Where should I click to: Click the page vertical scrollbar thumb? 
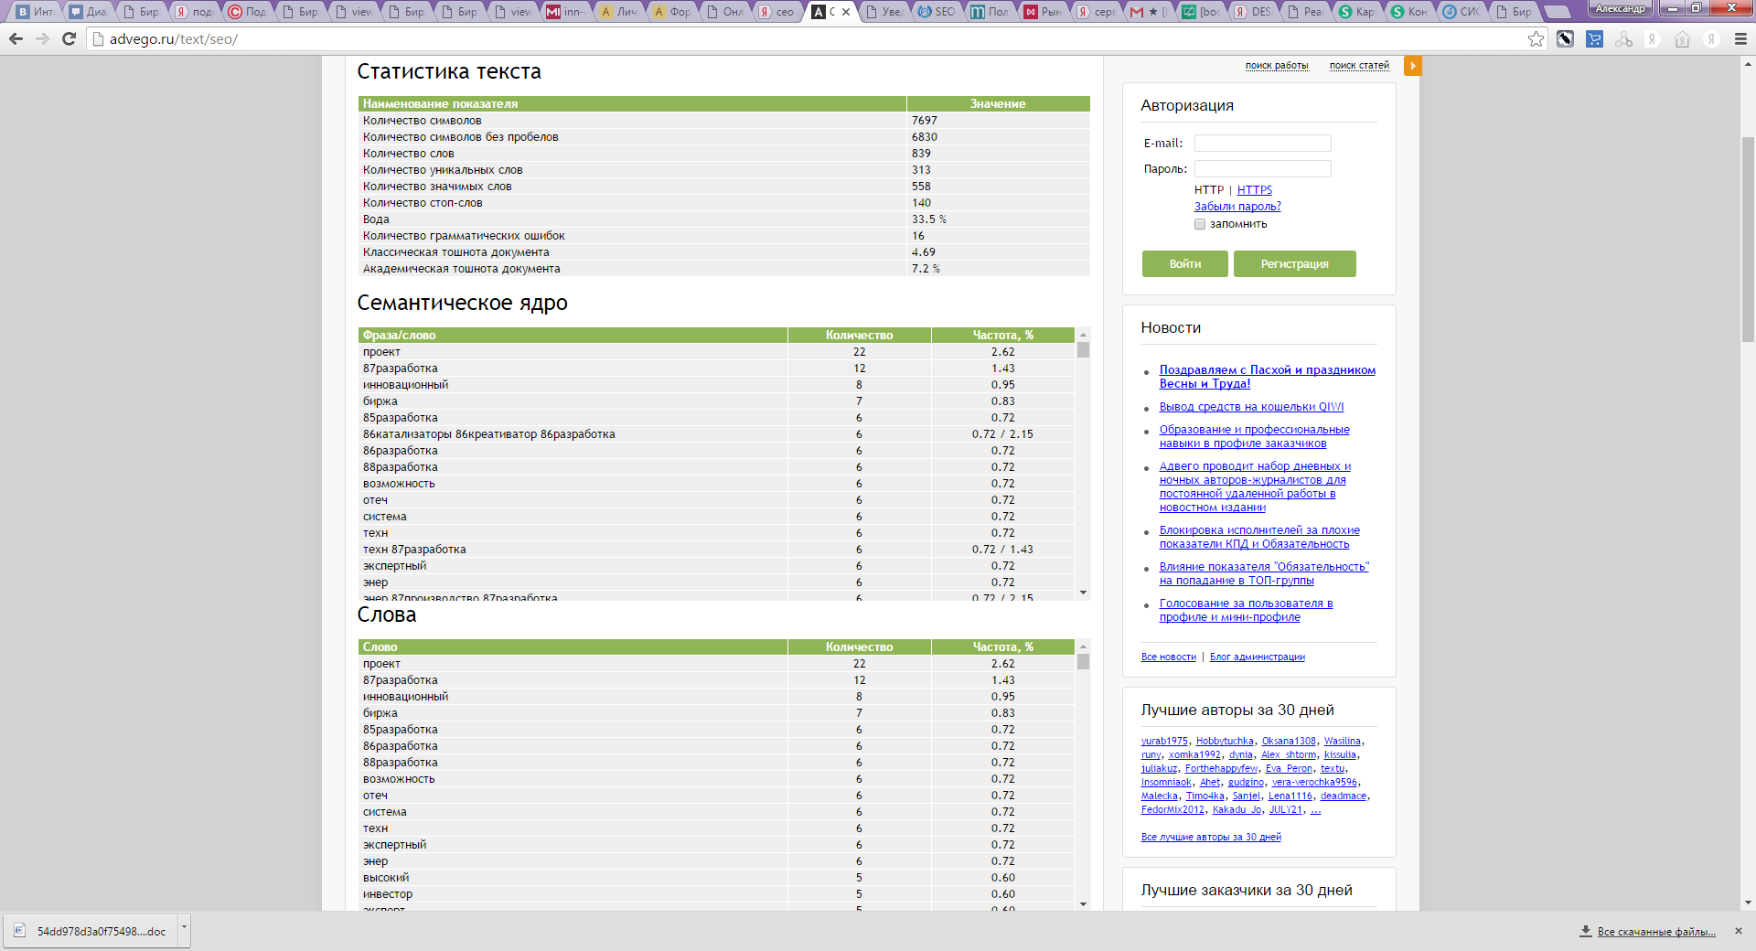(x=1748, y=238)
